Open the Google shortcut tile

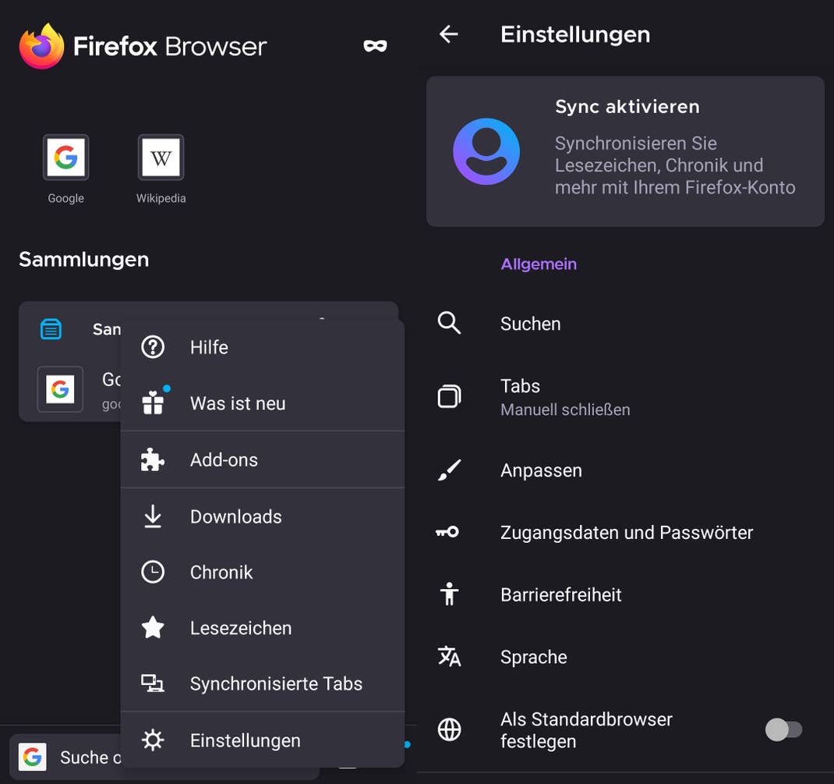[x=65, y=157]
